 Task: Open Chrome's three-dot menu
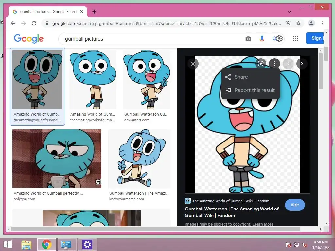[x=322, y=23]
